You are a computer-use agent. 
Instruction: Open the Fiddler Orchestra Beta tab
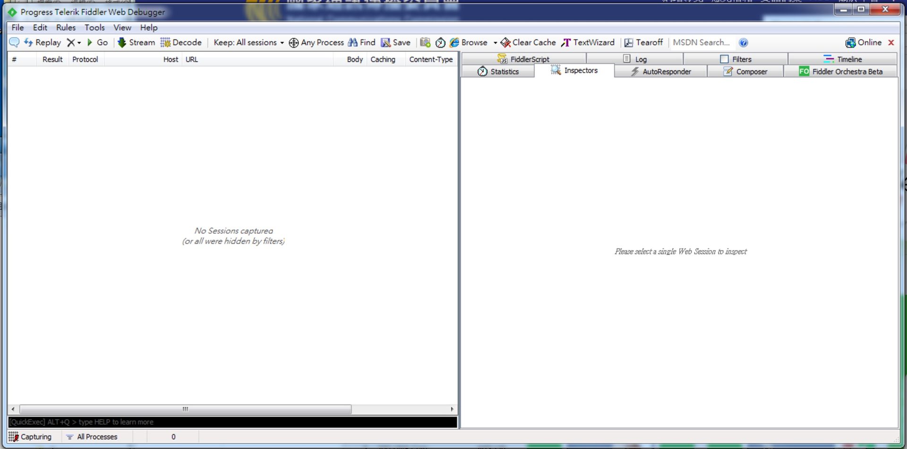841,72
